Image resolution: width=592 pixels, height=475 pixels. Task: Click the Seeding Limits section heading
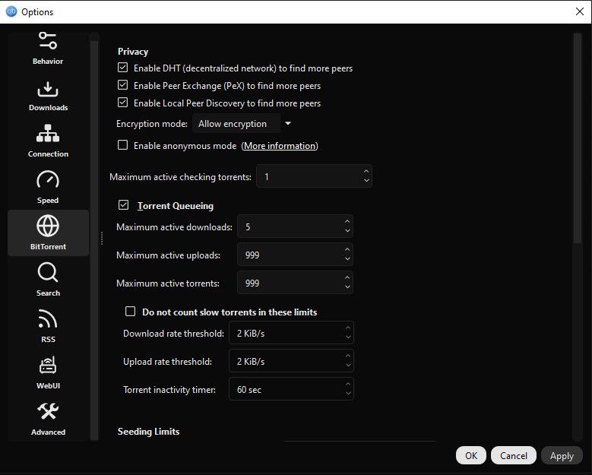148,432
